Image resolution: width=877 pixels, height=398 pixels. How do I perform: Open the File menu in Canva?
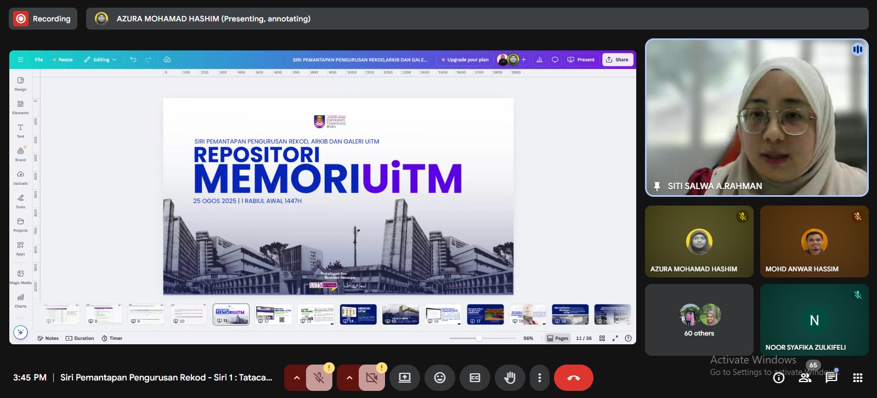39,60
